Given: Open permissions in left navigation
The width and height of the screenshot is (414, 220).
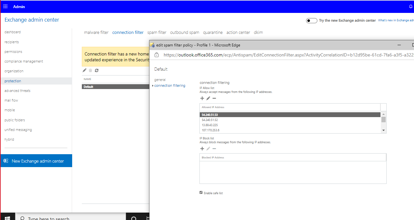Looking at the screenshot, I should [13, 52].
